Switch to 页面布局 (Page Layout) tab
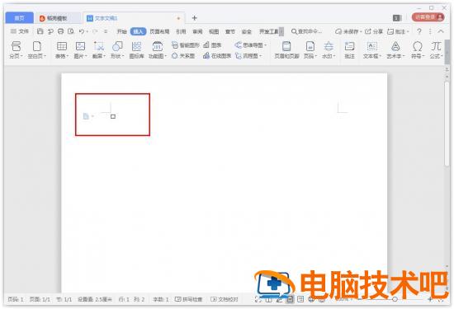 click(x=159, y=31)
